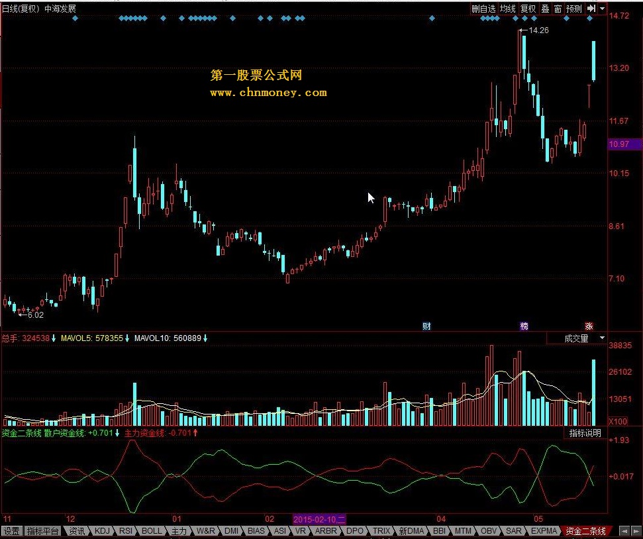This screenshot has height=539, width=643.
Task: Select the BIAS indicator tab
Action: point(256,531)
